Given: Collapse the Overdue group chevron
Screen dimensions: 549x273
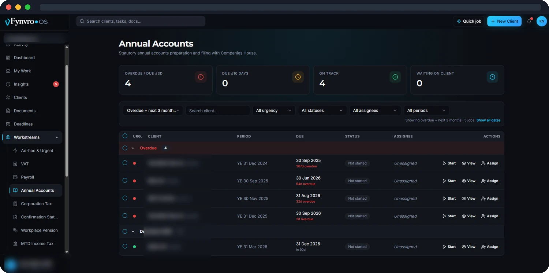Looking at the screenshot, I should click(133, 148).
